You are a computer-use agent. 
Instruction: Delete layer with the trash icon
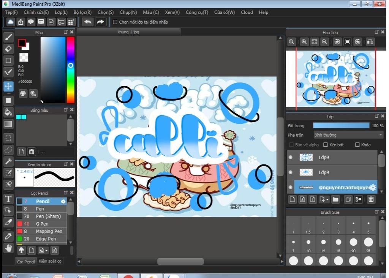(x=371, y=199)
